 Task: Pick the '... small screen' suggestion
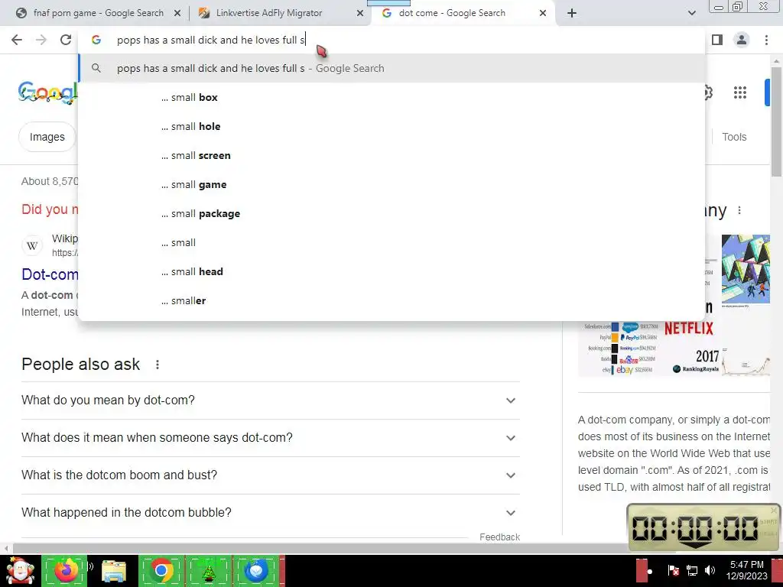[x=391, y=155]
